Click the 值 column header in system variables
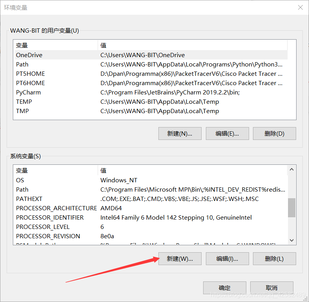Image resolution: width=309 pixels, height=302 pixels. (x=193, y=171)
